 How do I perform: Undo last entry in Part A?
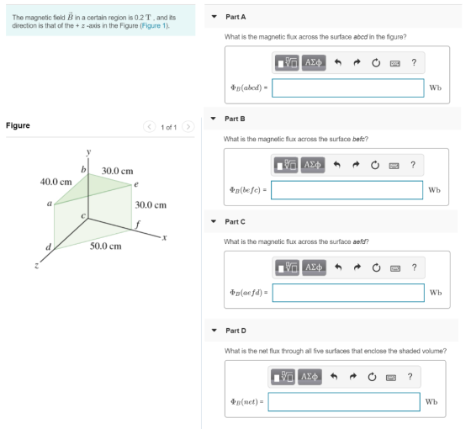coord(338,62)
